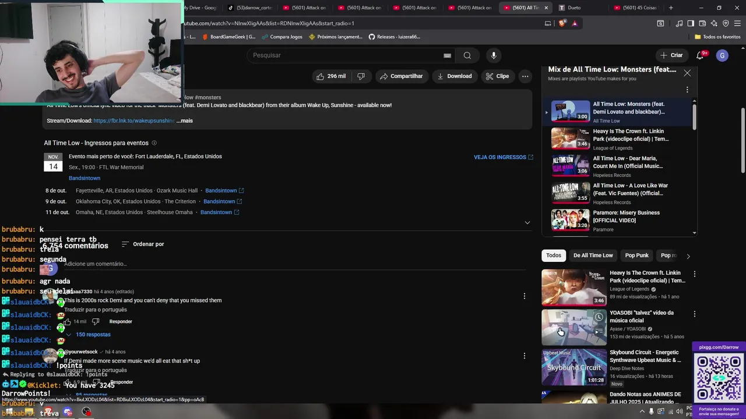This screenshot has width=746, height=419.
Task: Expand the events list chevron
Action: (527, 223)
